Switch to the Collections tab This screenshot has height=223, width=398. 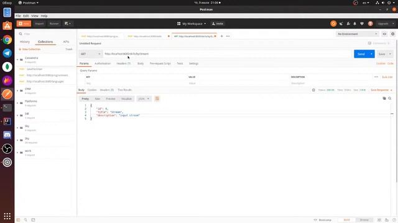tap(45, 42)
